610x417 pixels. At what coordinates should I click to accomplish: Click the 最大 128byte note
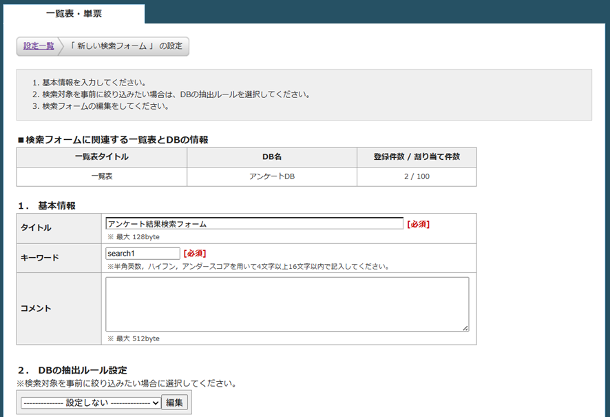[x=134, y=236]
